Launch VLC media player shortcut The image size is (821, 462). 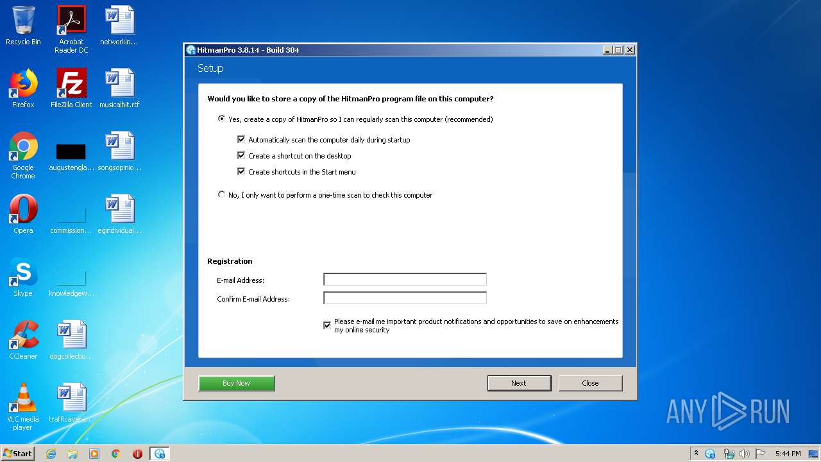23,407
